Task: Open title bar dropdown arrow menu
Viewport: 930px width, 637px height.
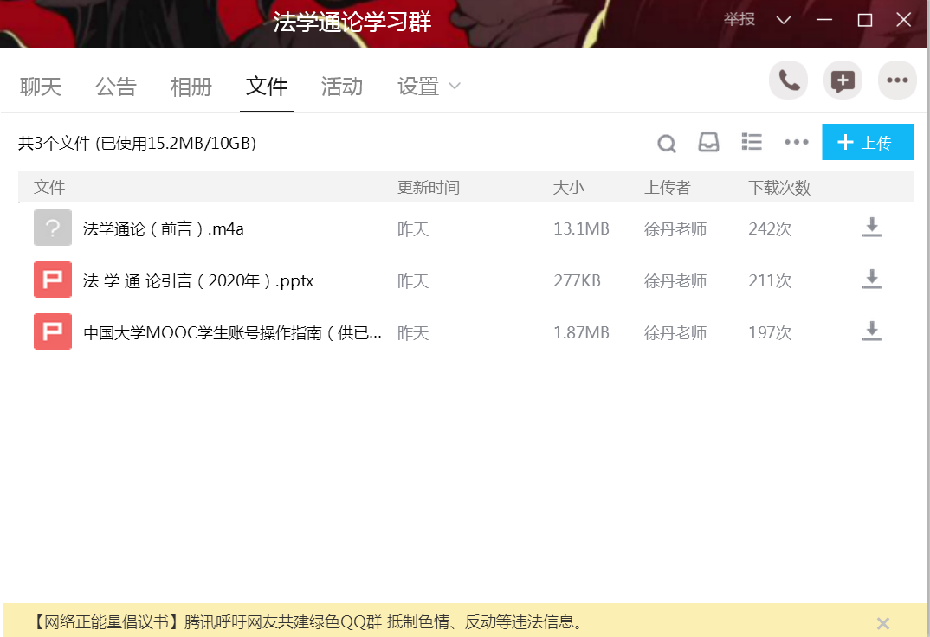Action: click(784, 20)
